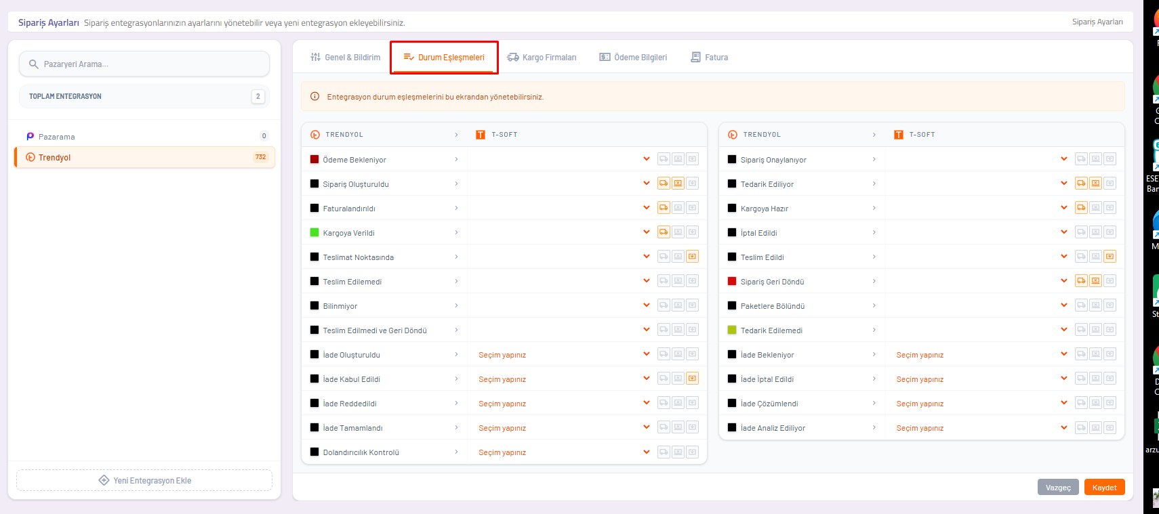Viewport: 1159px width, 514px height.
Task: Toggle the download-box icon for İade Tamamlandı
Action: coord(692,427)
